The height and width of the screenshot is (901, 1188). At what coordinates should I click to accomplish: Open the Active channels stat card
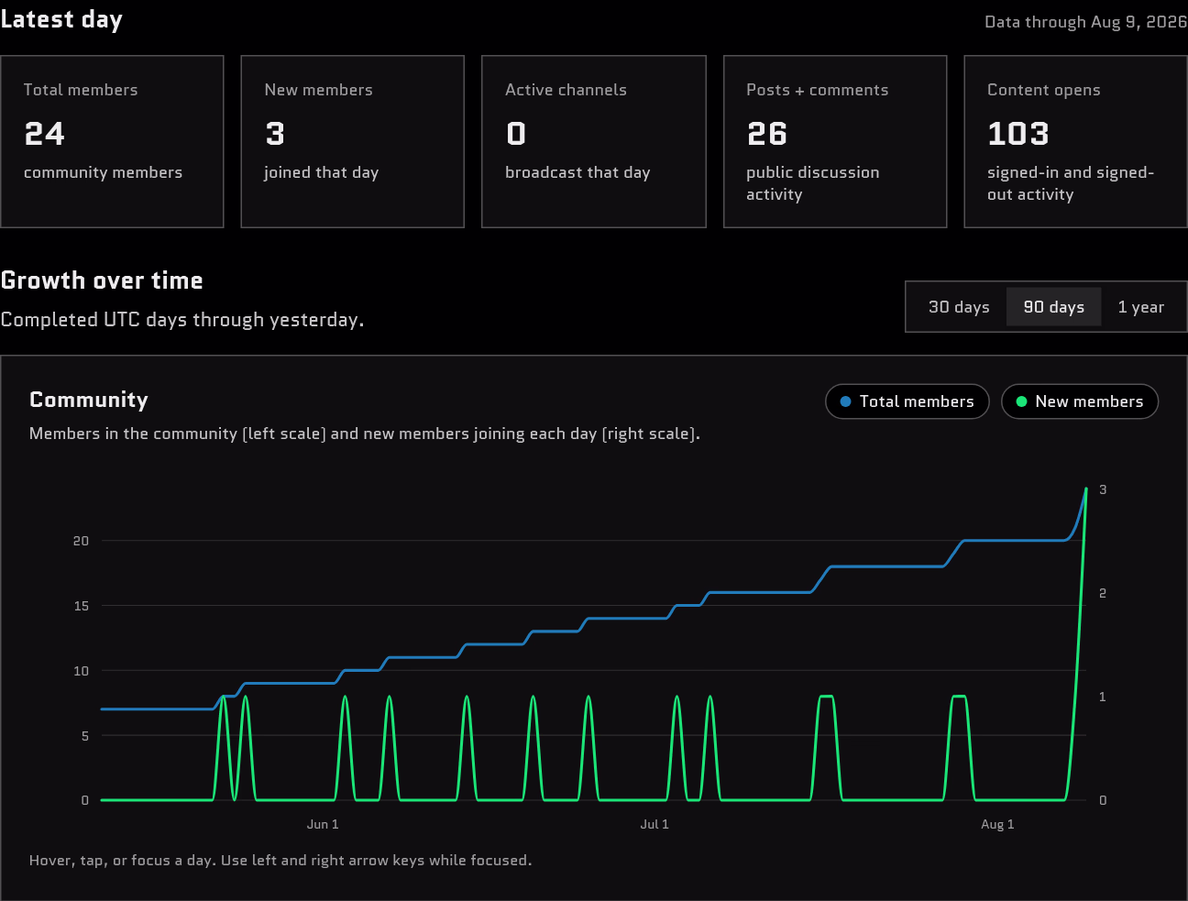coord(594,141)
